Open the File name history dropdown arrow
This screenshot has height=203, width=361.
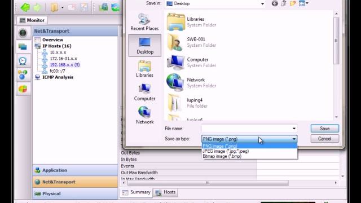point(294,129)
